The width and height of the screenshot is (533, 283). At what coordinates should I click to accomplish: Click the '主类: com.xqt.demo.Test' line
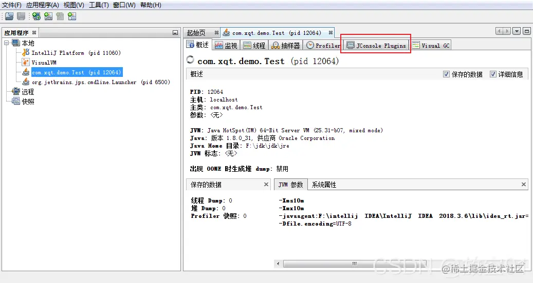click(x=226, y=108)
